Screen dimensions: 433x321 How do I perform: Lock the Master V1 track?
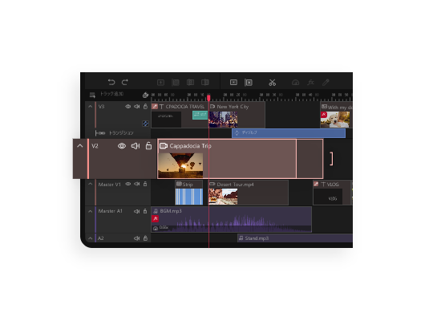click(x=145, y=184)
